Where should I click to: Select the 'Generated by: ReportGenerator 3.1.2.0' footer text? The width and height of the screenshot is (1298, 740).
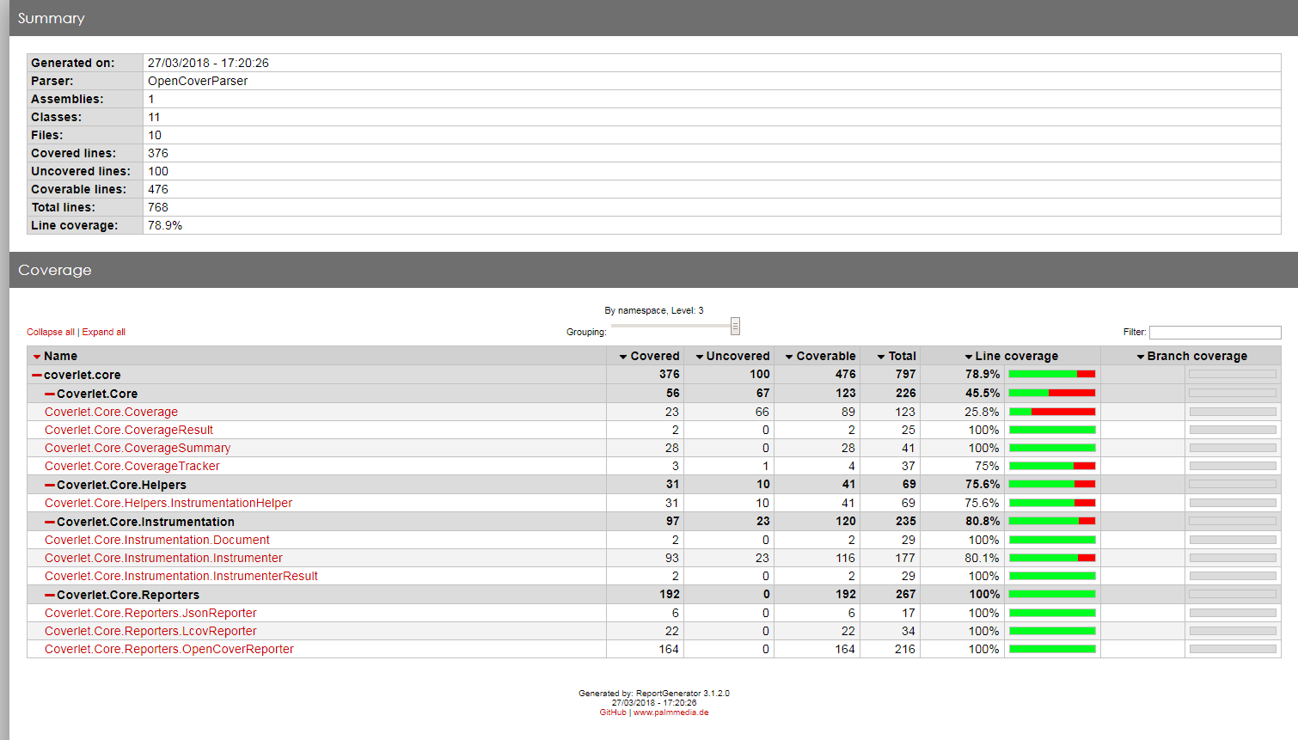click(654, 694)
